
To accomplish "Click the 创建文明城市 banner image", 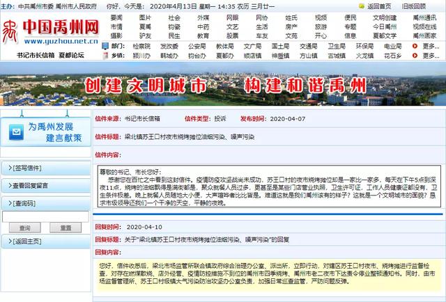I will click(x=223, y=84).
